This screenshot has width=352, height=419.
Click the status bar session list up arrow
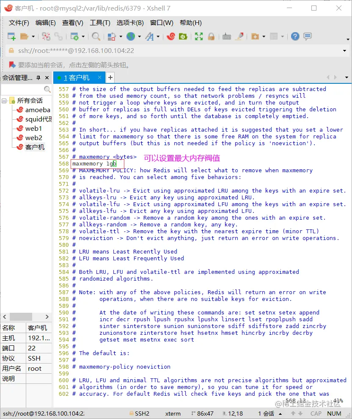(280, 413)
